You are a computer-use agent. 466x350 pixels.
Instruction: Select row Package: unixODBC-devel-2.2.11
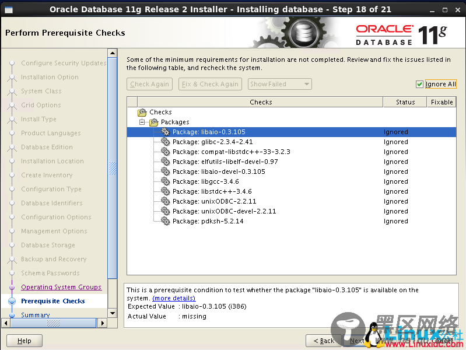point(292,211)
